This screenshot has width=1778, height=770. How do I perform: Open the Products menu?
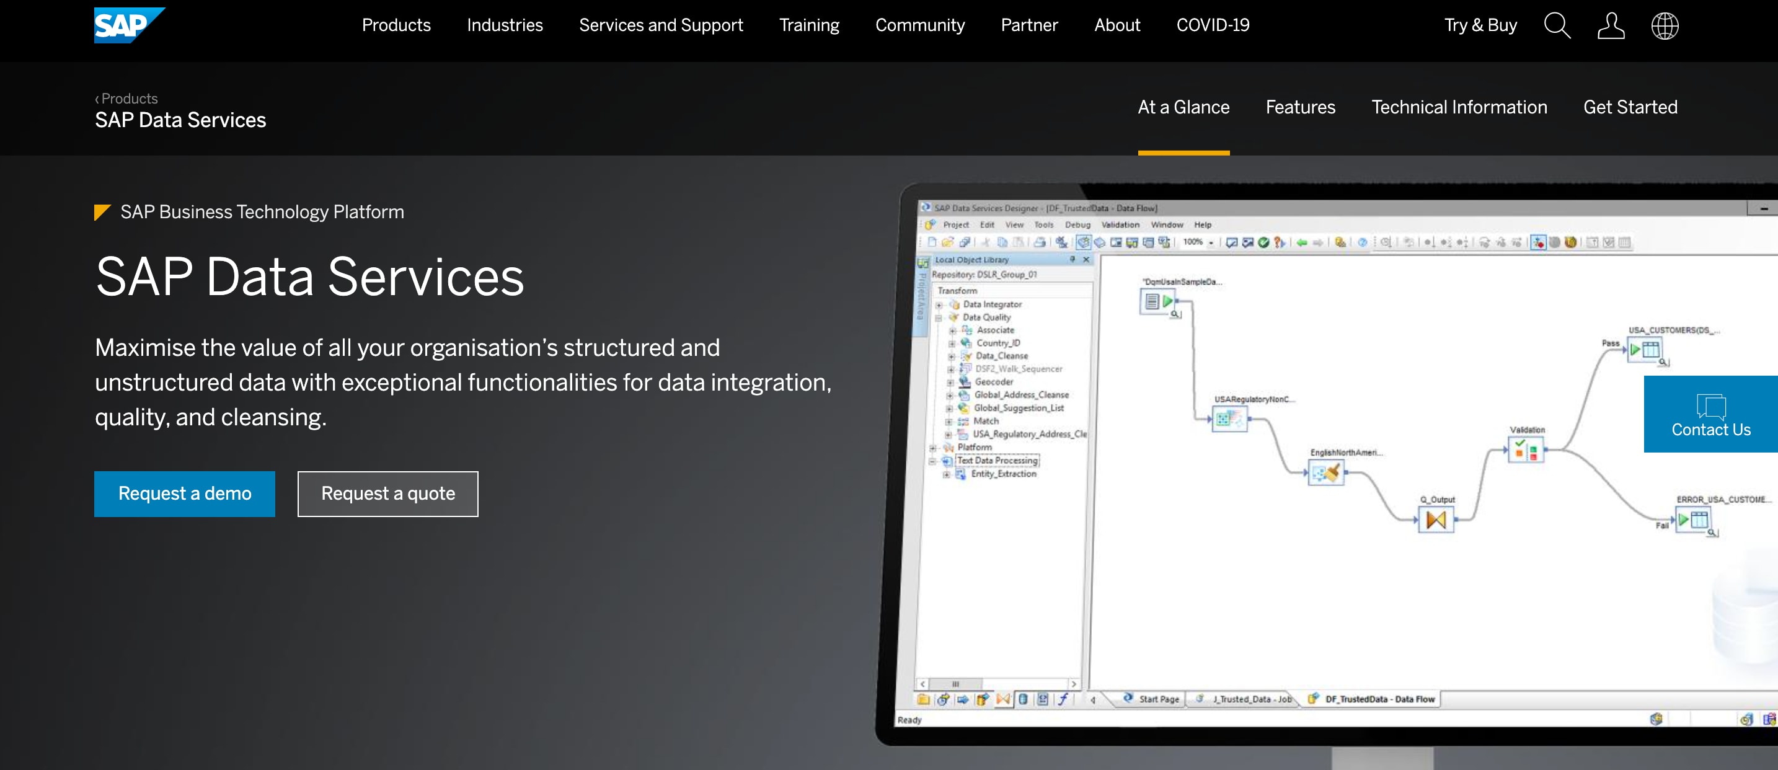[x=396, y=25]
